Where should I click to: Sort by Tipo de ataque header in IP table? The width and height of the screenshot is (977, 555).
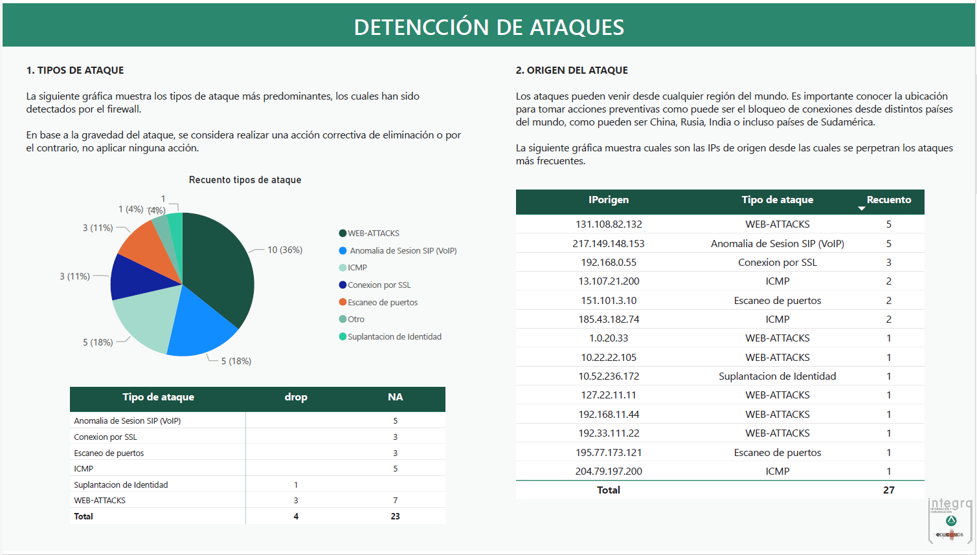777,200
